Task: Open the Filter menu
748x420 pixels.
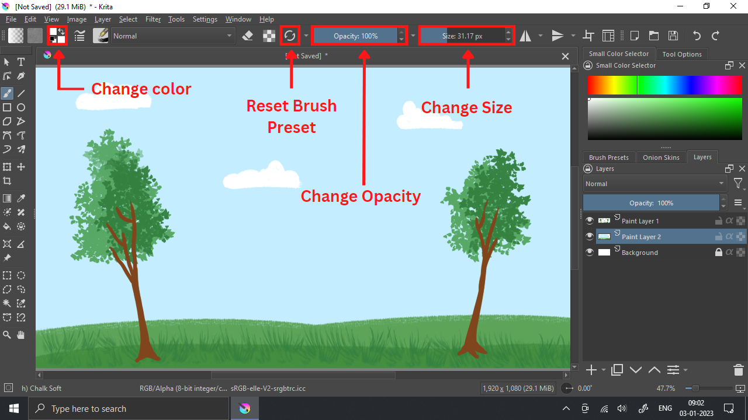Action: 153,19
